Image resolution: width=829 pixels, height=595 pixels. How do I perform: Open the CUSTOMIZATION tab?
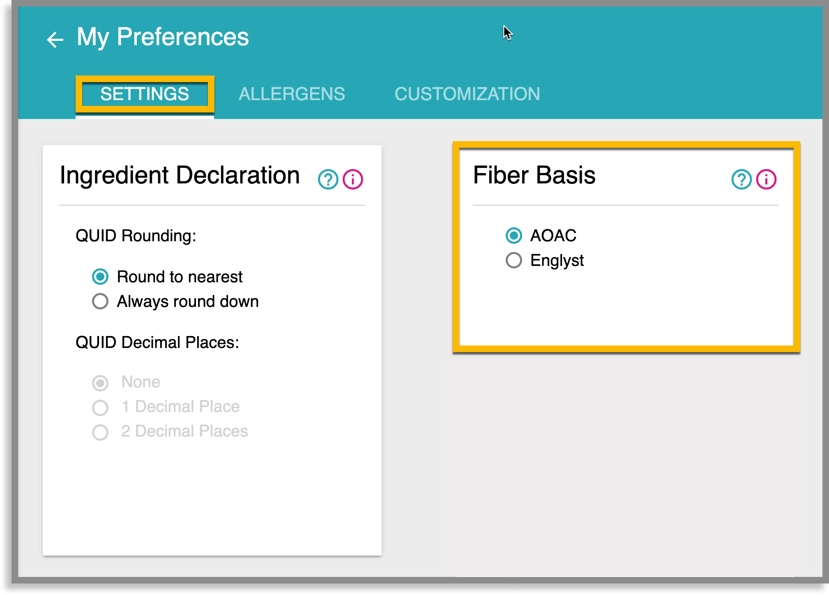coord(467,94)
